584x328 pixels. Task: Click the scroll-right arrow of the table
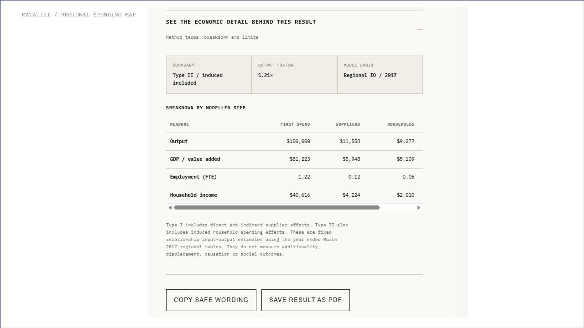tap(419, 208)
